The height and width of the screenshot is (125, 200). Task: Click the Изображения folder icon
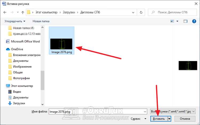(10, 67)
